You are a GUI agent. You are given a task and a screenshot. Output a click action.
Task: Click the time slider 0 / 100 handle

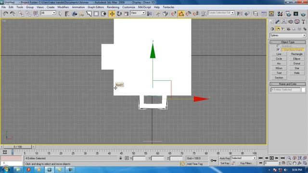coord(18,147)
